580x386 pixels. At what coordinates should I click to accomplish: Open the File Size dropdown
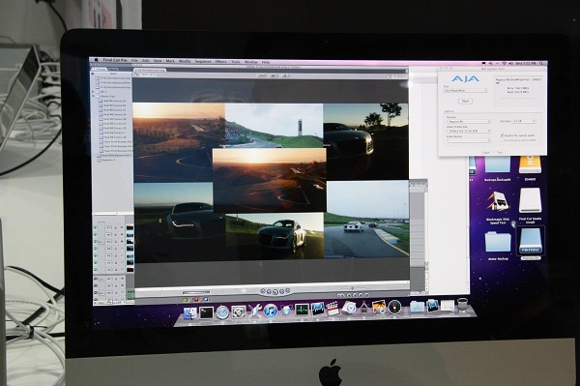[x=523, y=121]
